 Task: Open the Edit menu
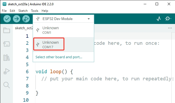click(12, 11)
